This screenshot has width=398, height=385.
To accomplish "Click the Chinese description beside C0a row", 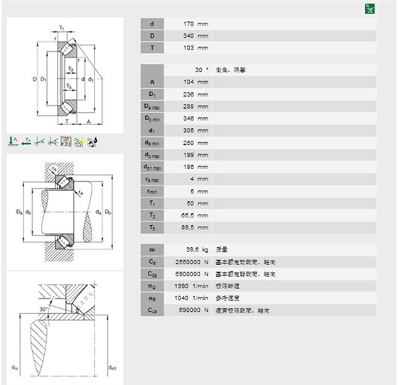I will point(245,274).
